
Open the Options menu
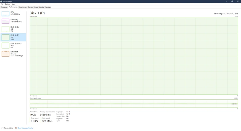tap(7, 4)
